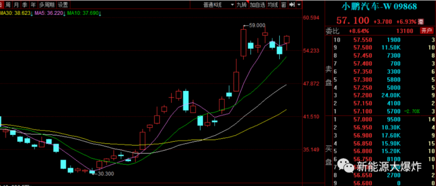Click the 加自选 add-to-watchlist button

257,5
